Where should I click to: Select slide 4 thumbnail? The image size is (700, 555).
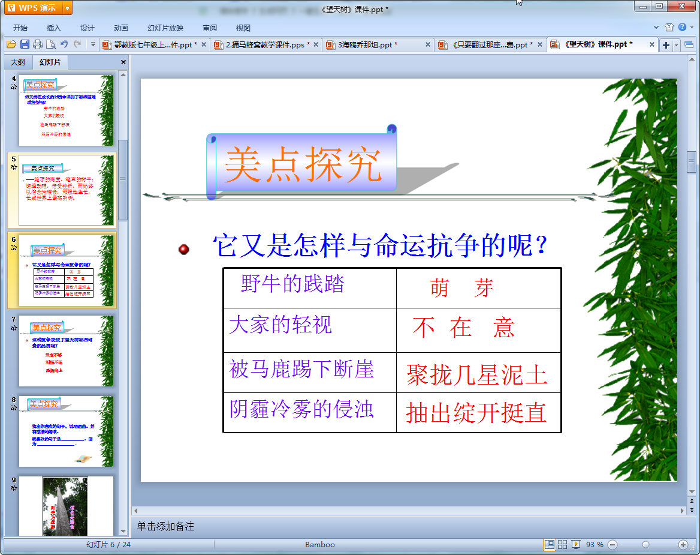pos(66,110)
